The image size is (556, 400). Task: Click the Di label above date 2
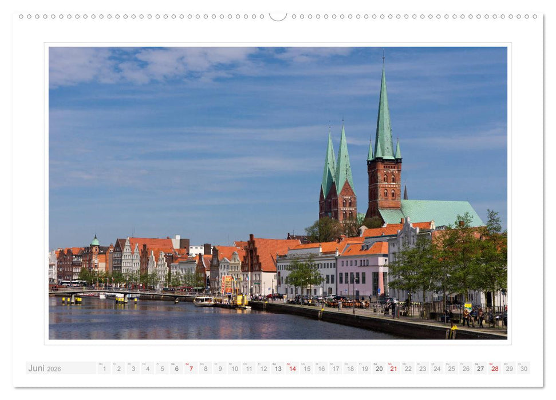(x=116, y=364)
